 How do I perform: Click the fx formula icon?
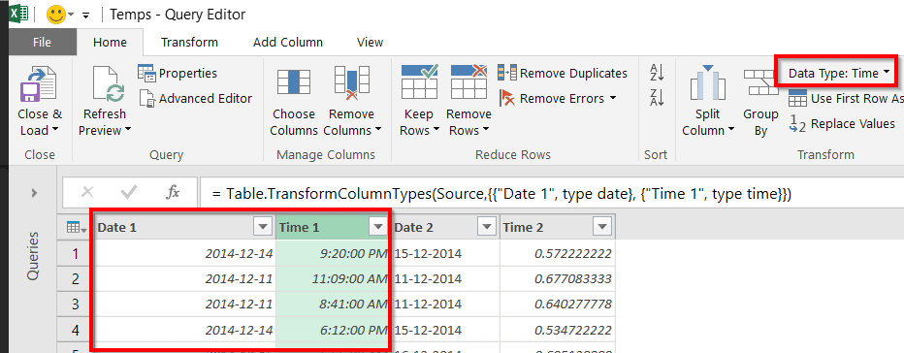[173, 193]
